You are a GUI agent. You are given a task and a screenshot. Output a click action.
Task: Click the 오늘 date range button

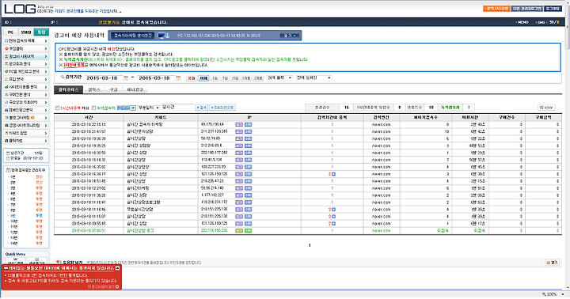tap(192, 78)
